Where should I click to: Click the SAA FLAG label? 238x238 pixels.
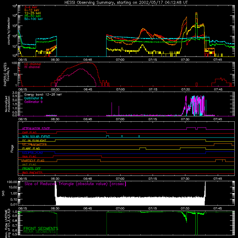(29, 156)
